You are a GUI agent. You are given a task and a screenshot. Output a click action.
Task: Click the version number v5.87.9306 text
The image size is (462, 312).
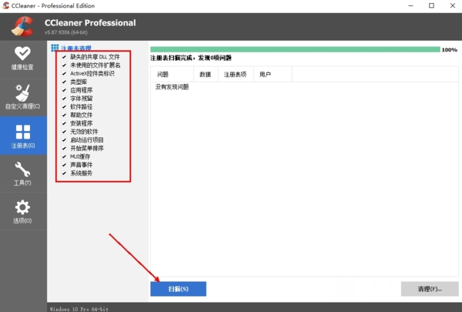tap(66, 32)
